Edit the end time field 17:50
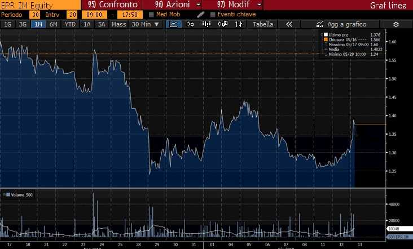This screenshot has height=249, width=413. [x=130, y=15]
